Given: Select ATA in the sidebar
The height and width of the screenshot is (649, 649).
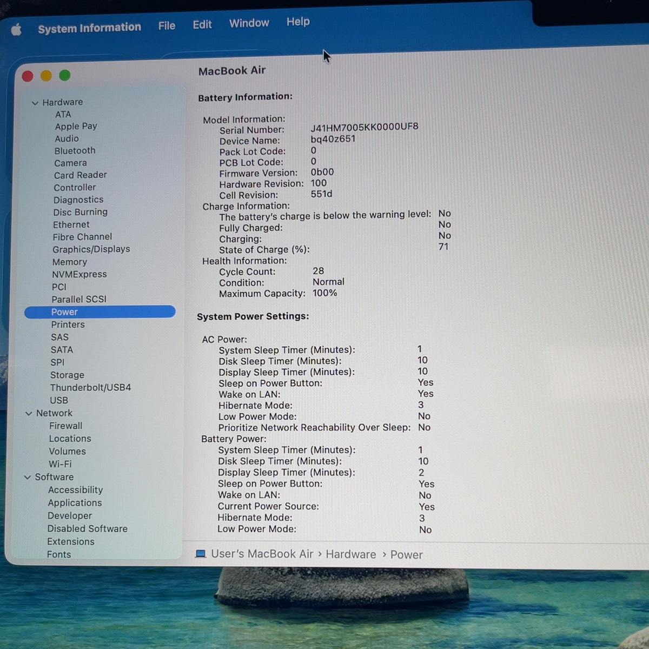Looking at the screenshot, I should (x=63, y=114).
